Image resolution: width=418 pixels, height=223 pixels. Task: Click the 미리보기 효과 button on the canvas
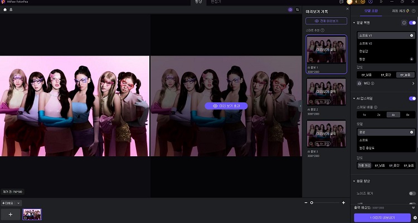pos(226,106)
